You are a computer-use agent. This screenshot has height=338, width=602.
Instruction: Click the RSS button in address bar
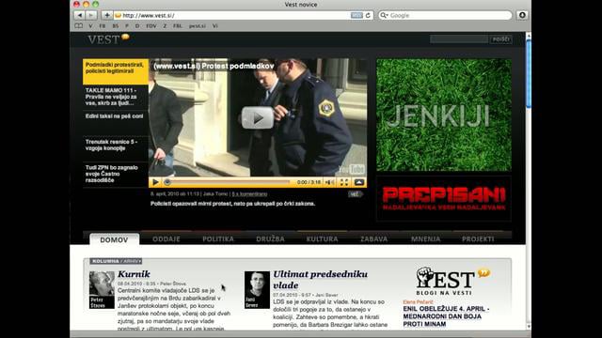[x=356, y=15]
